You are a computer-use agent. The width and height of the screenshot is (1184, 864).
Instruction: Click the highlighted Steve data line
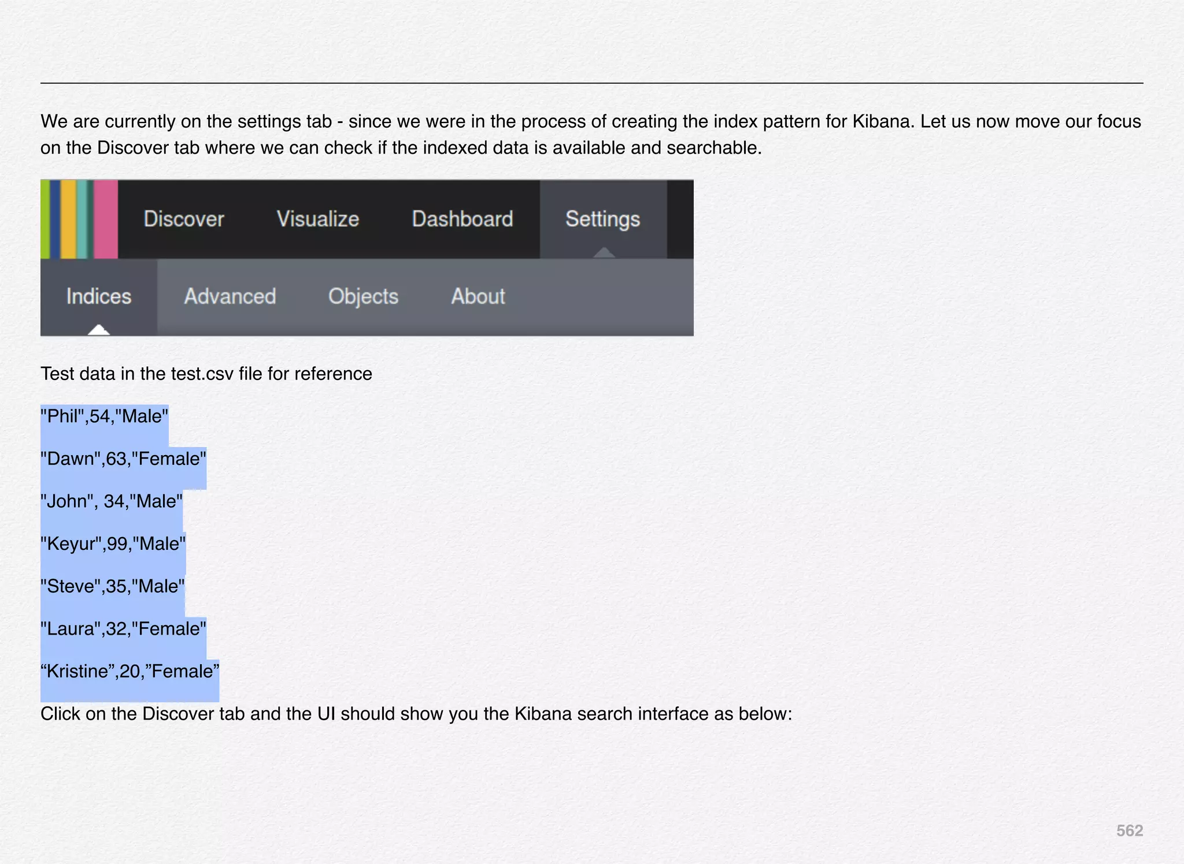(x=113, y=586)
